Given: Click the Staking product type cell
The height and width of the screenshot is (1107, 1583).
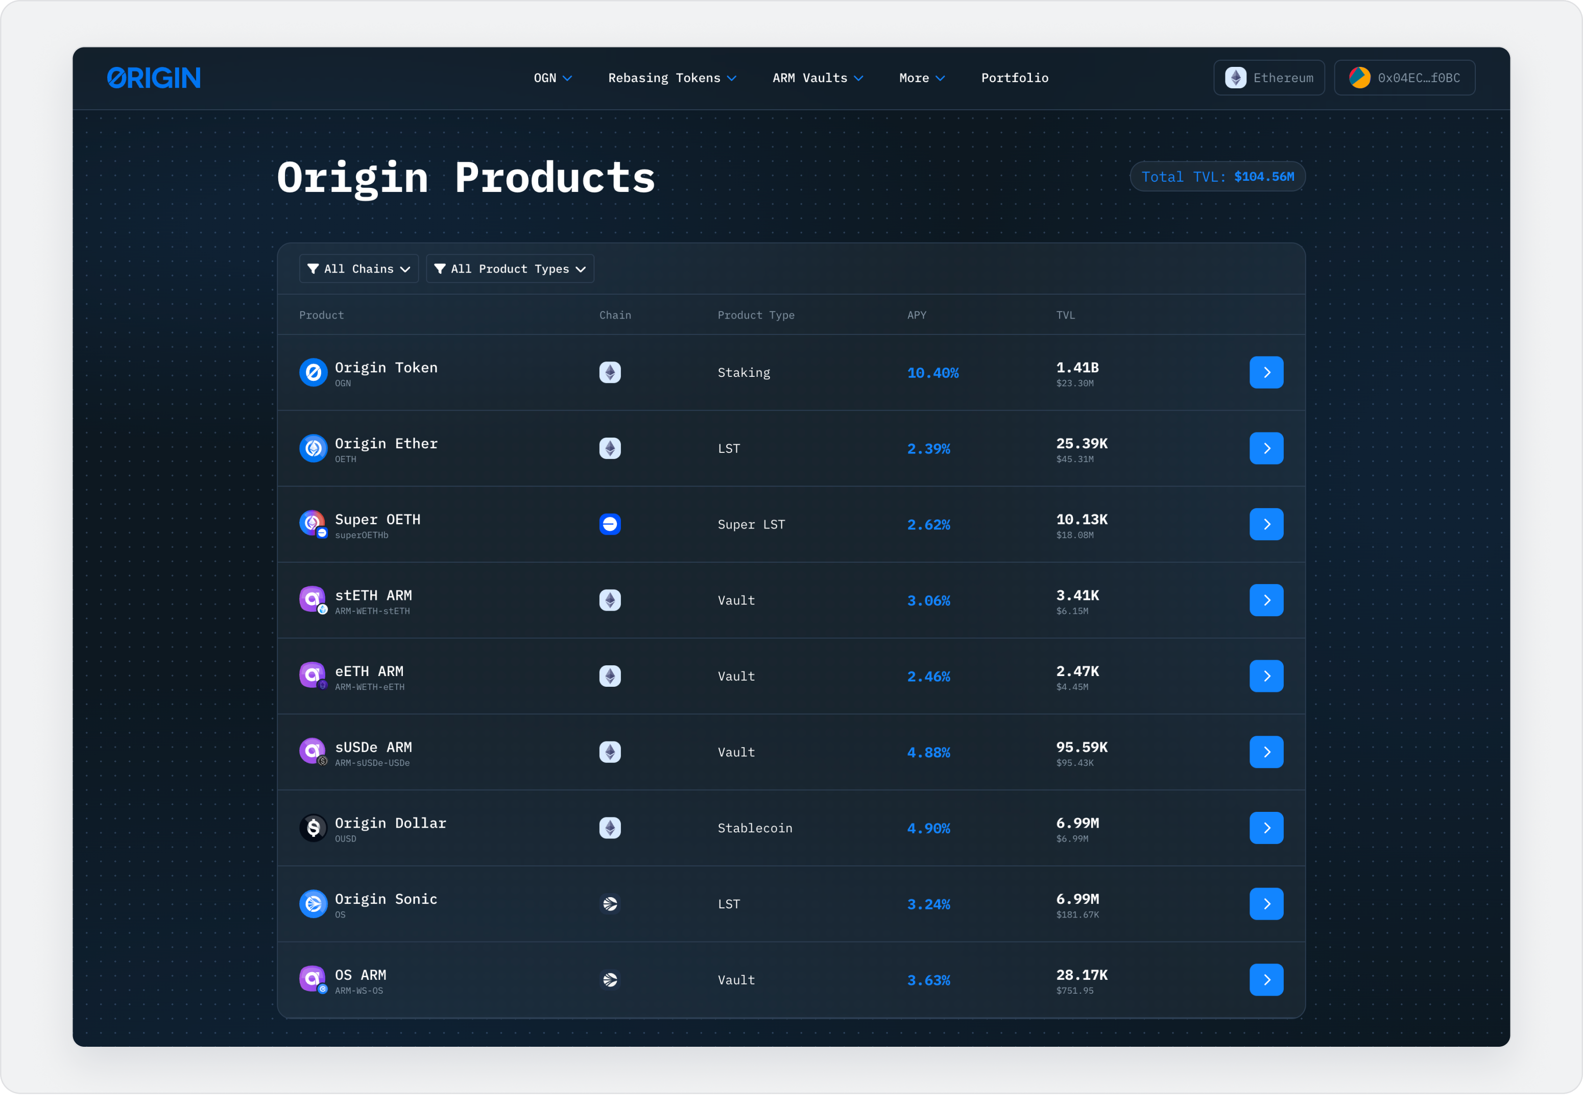Looking at the screenshot, I should (744, 373).
